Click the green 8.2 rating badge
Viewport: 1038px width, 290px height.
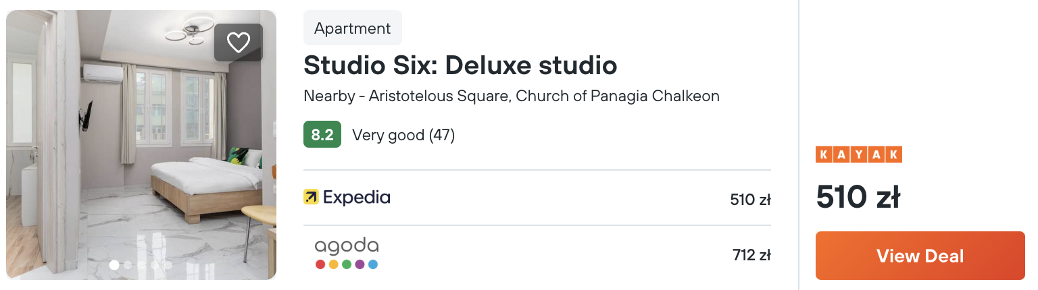point(322,135)
